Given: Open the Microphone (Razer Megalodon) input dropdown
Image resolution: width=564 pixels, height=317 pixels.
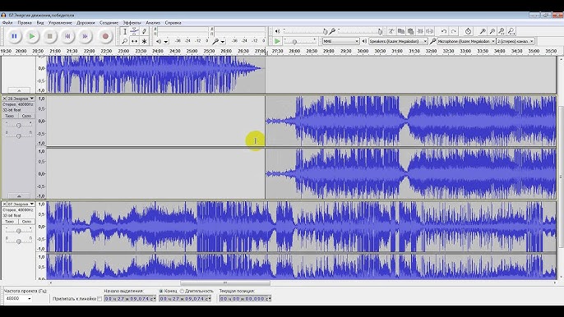Looking at the screenshot, I should 466,41.
